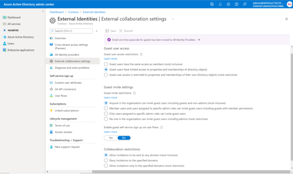Image resolution: width=293 pixels, height=174 pixels.
Task: Set self-service sign up toggle to No
Action: (x=124, y=138)
